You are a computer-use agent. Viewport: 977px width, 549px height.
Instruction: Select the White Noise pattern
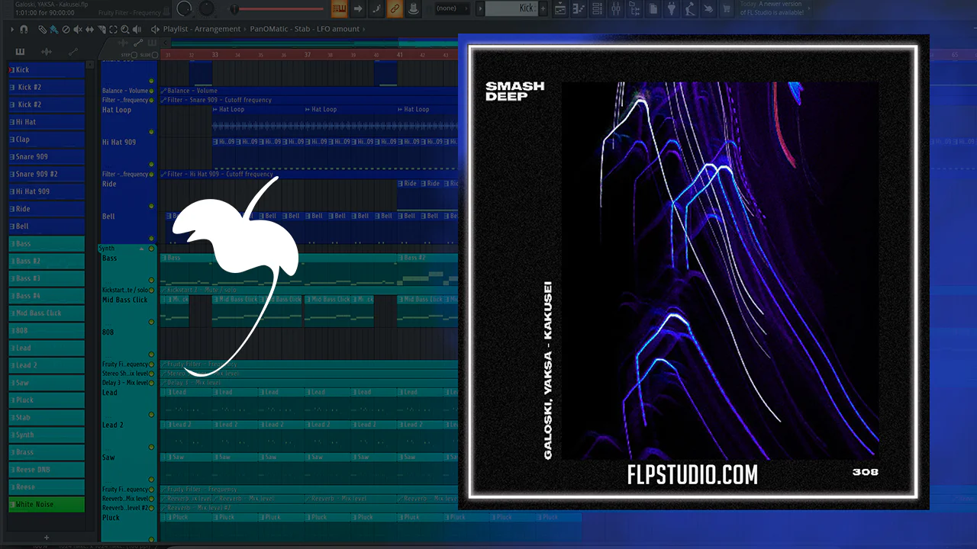pyautogui.click(x=46, y=504)
